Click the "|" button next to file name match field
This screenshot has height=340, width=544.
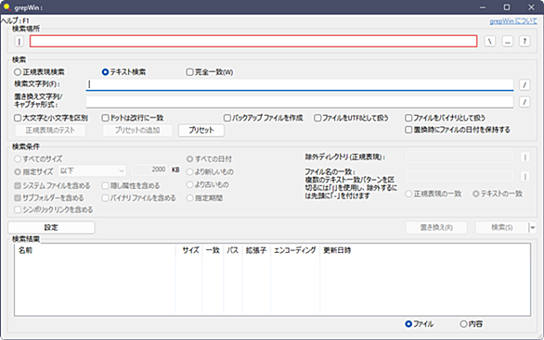[x=525, y=177]
